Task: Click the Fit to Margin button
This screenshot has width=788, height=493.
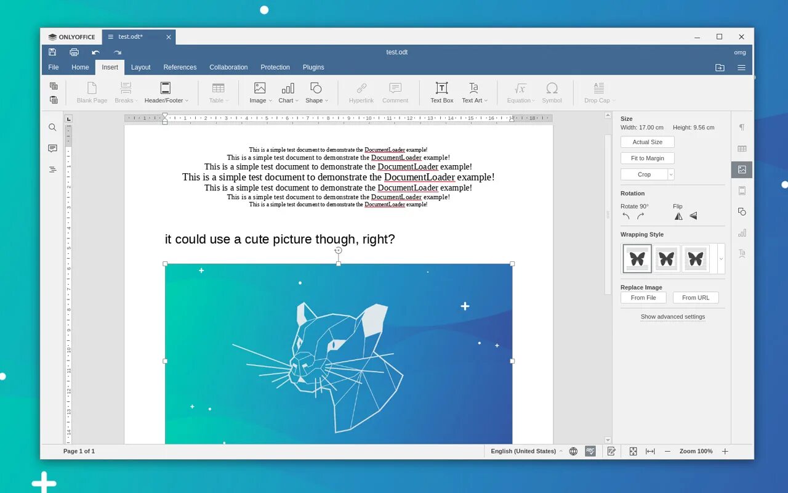Action: (648, 158)
